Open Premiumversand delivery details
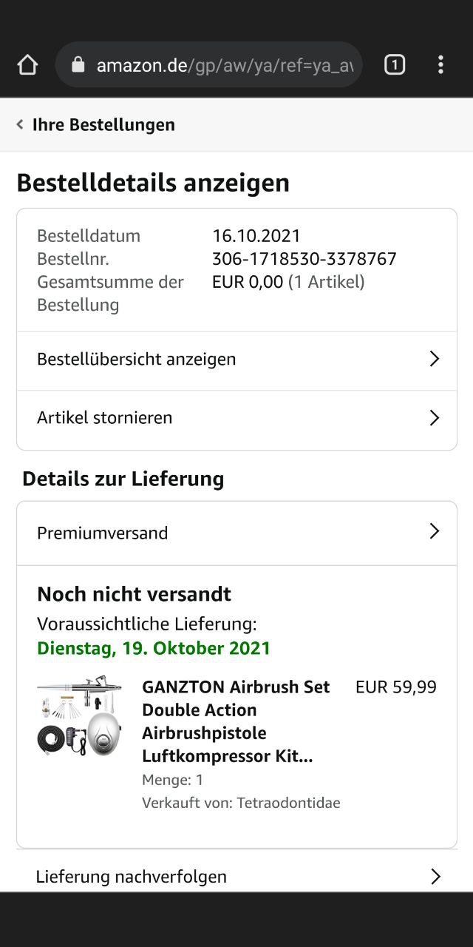 (103, 533)
